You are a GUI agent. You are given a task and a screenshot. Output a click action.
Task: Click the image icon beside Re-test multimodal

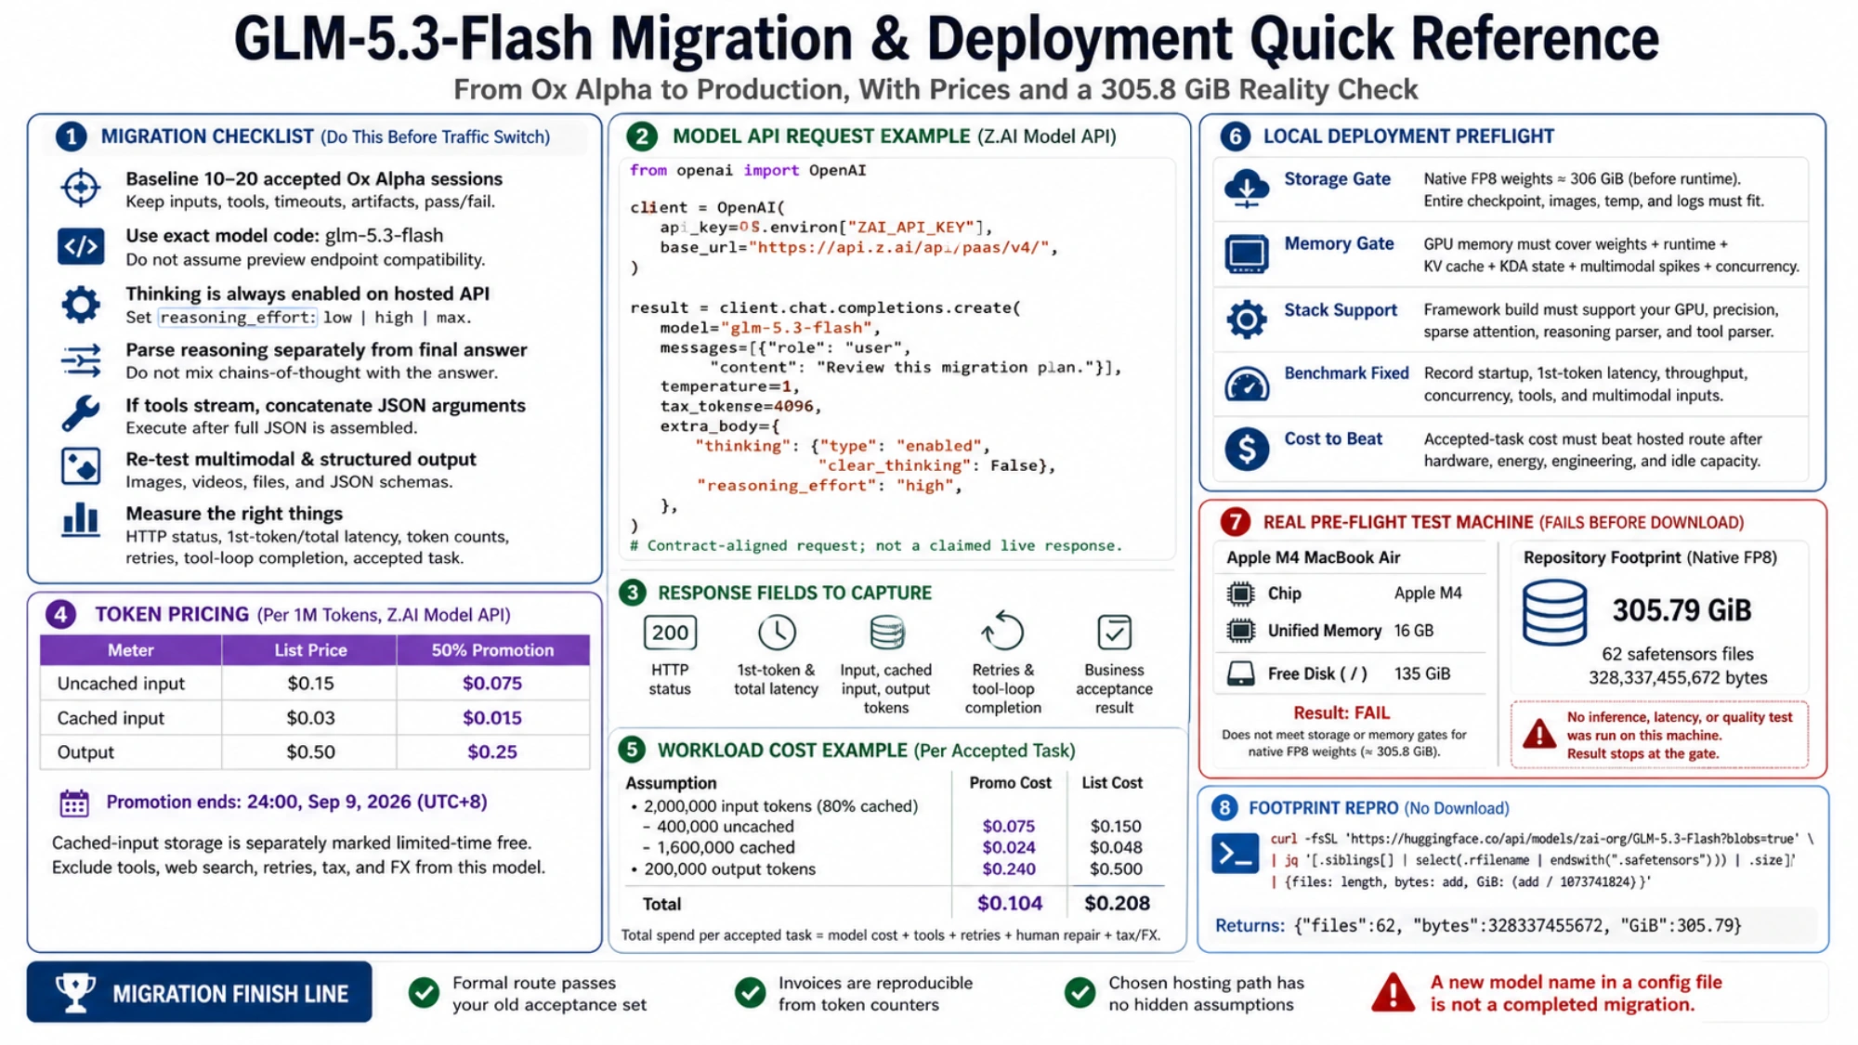click(81, 466)
